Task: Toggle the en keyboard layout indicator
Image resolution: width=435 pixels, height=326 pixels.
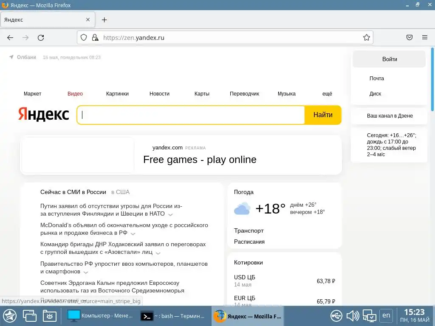Action: (x=386, y=315)
